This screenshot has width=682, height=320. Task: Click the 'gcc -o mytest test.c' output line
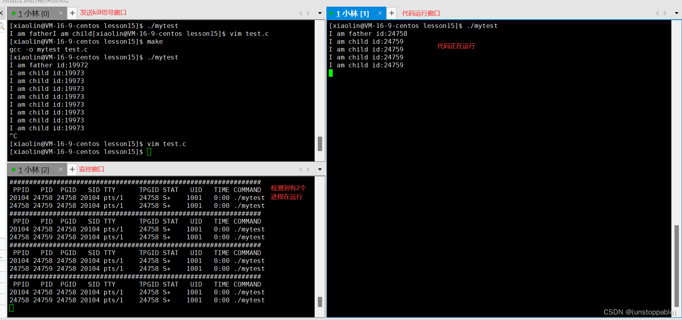(x=49, y=50)
